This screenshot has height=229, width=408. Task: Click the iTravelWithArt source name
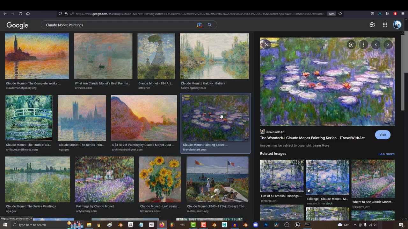pos(275,132)
